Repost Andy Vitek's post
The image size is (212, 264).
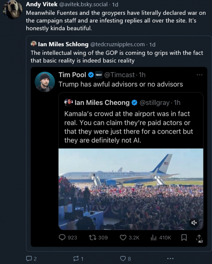pyautogui.click(x=75, y=259)
